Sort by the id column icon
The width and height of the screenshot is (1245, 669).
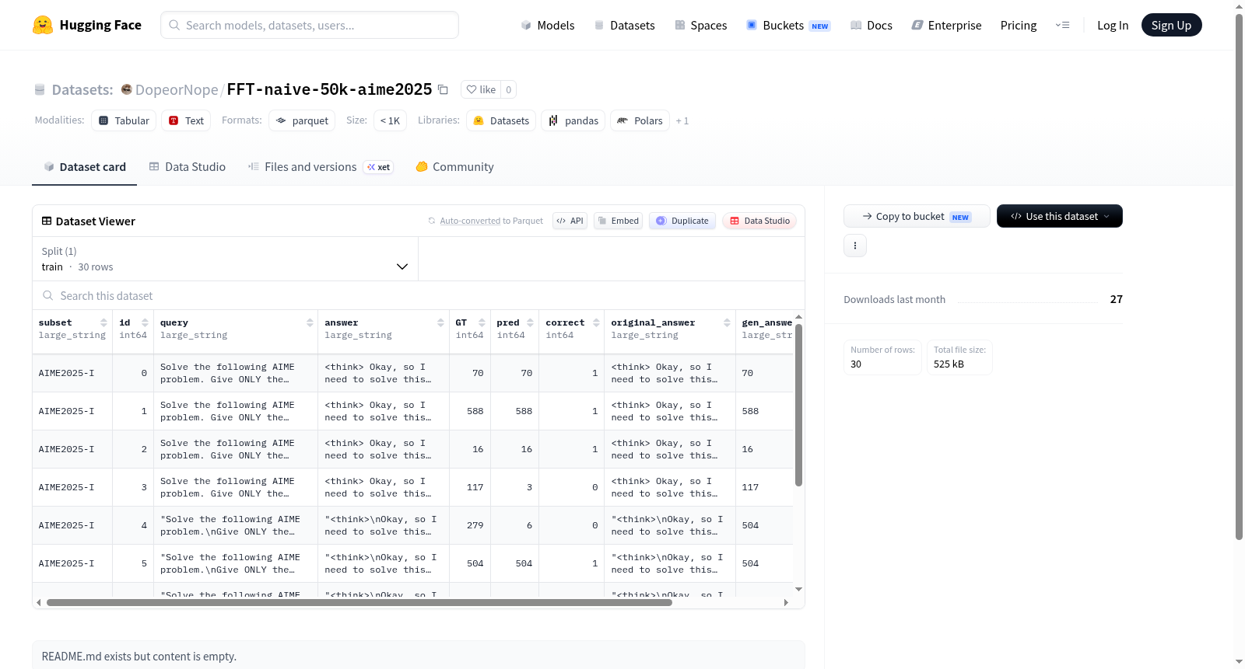pos(145,322)
